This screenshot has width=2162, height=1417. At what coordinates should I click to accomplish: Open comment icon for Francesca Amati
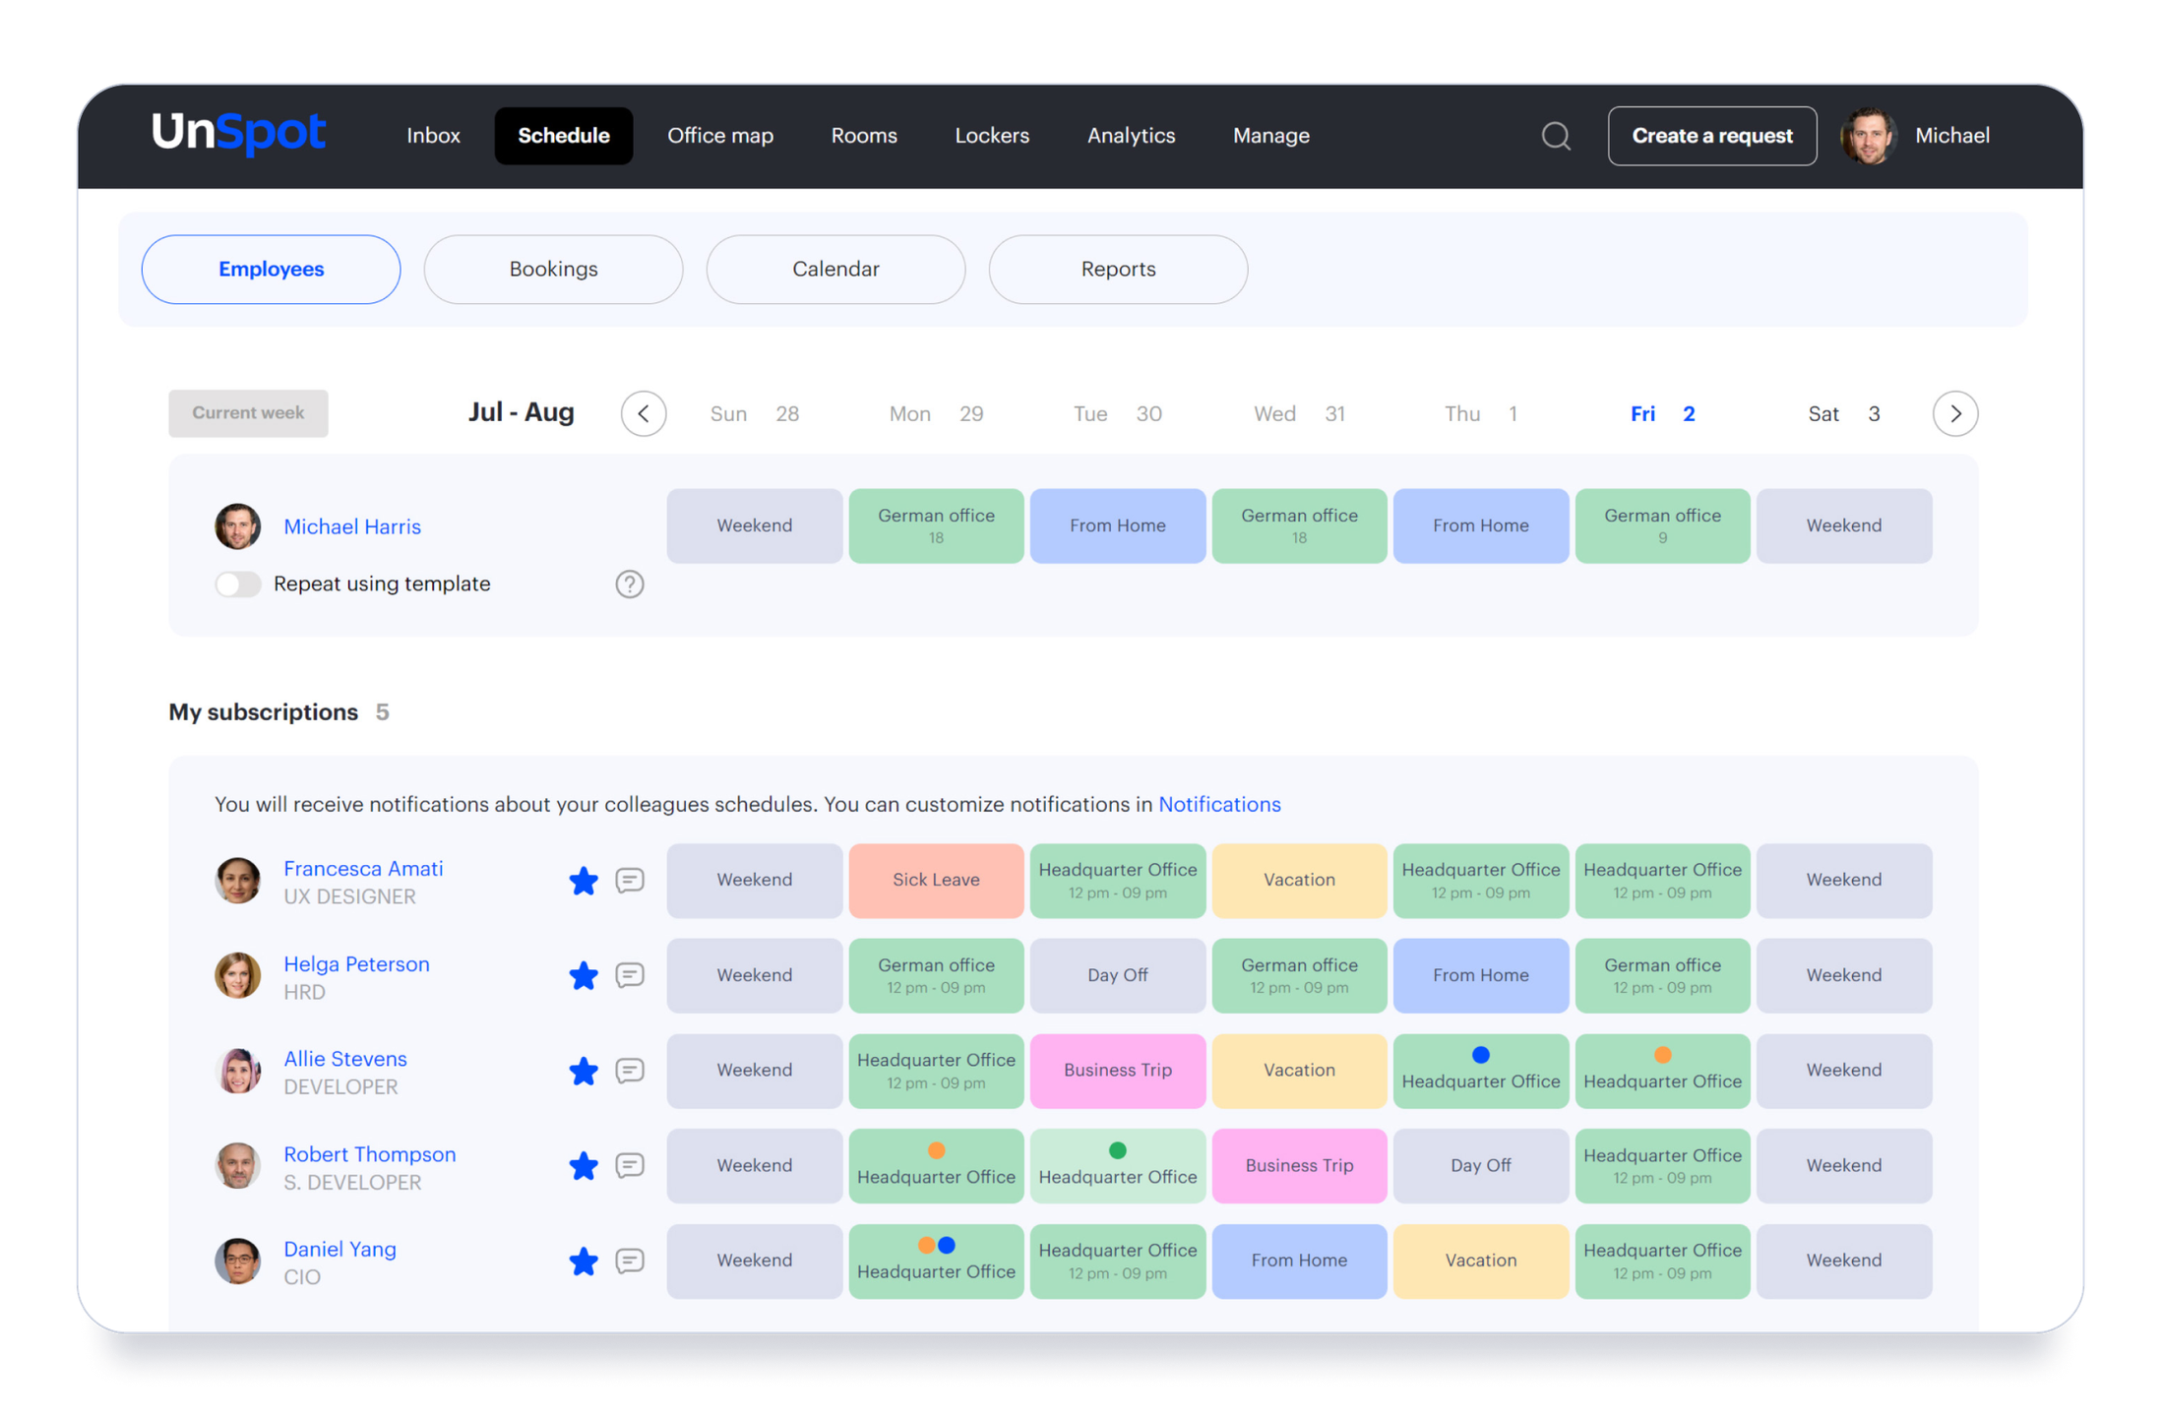629,880
